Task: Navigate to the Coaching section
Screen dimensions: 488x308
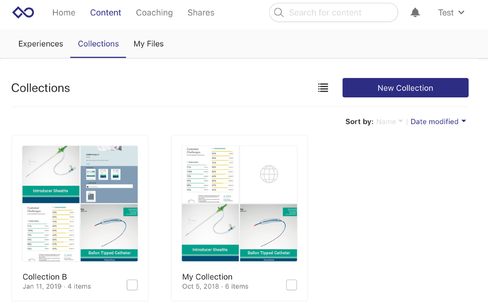Action: pos(154,12)
